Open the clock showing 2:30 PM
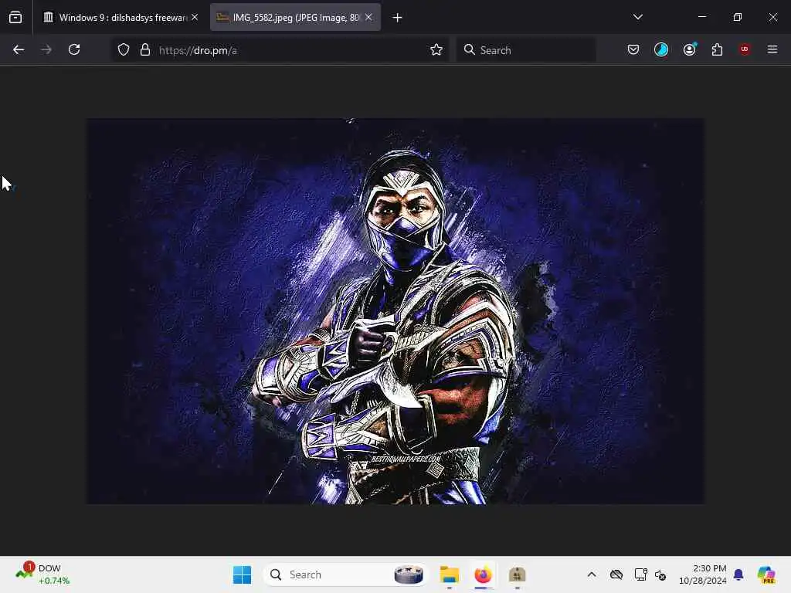791x593 pixels. pyautogui.click(x=703, y=574)
